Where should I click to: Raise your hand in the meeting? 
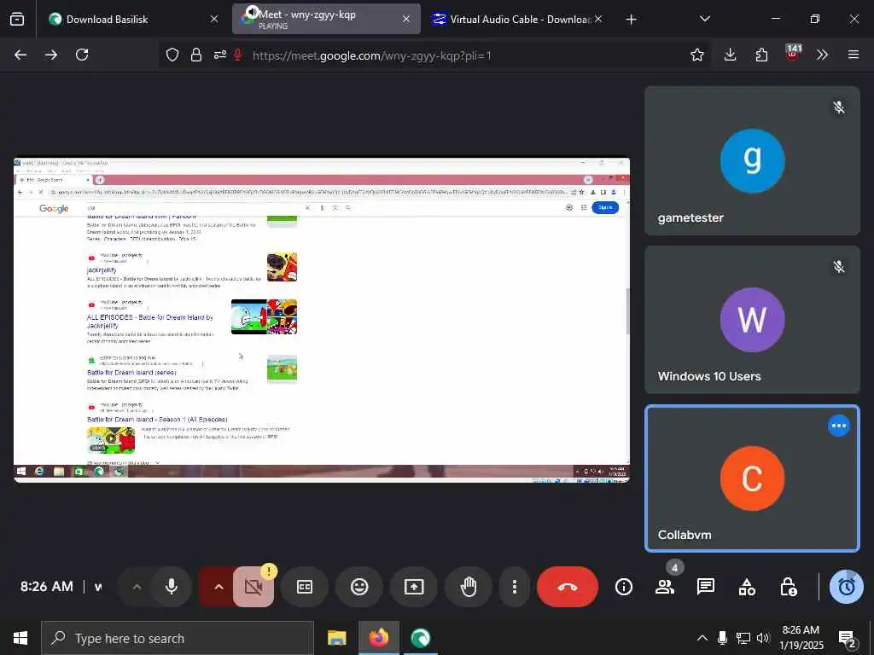click(469, 587)
